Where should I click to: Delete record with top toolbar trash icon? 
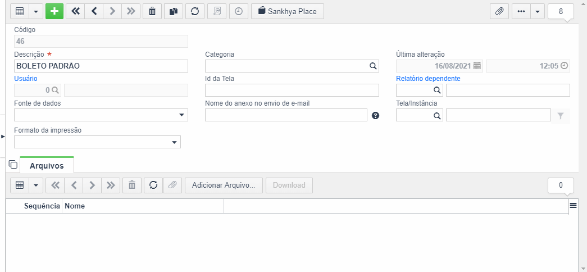tap(152, 11)
